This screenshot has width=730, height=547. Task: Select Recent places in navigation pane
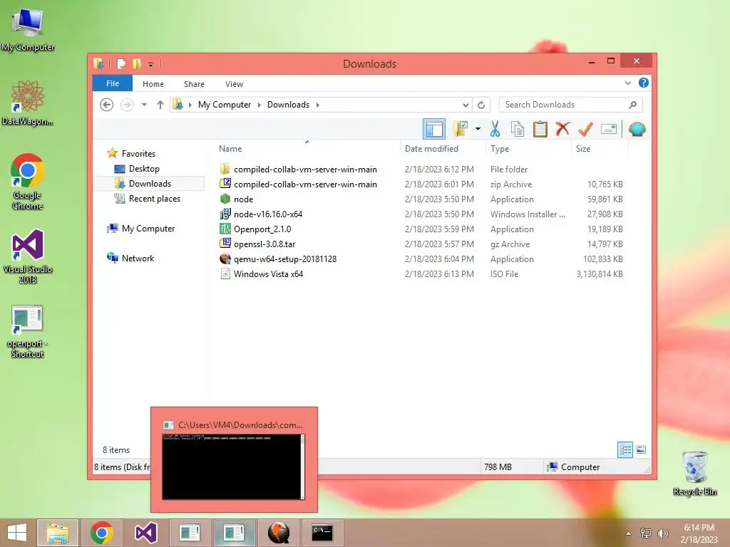[154, 199]
